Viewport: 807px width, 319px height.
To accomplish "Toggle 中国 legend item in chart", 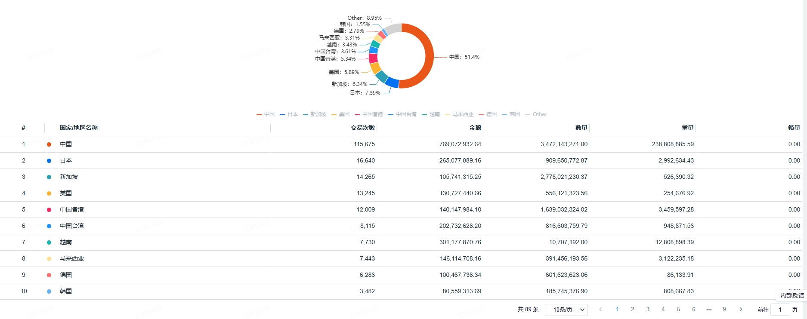I will 266,114.
